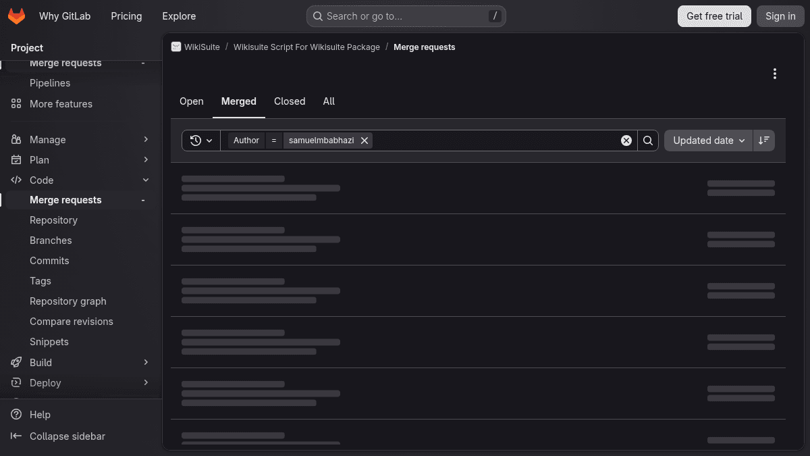Switch to the Closed tab
Viewport: 810px width, 456px height.
290,101
